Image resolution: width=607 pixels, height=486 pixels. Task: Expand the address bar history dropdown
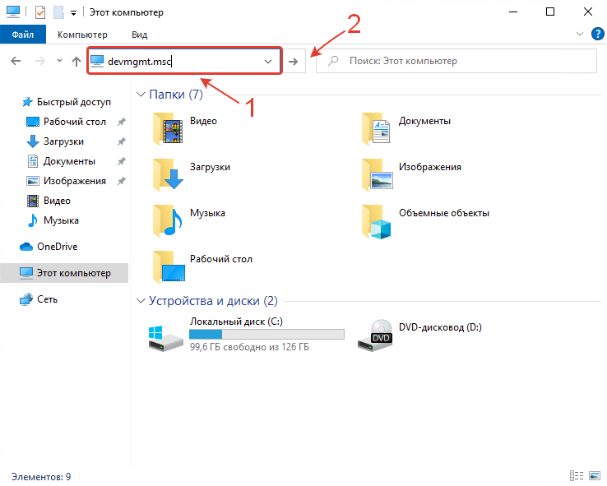click(x=268, y=61)
